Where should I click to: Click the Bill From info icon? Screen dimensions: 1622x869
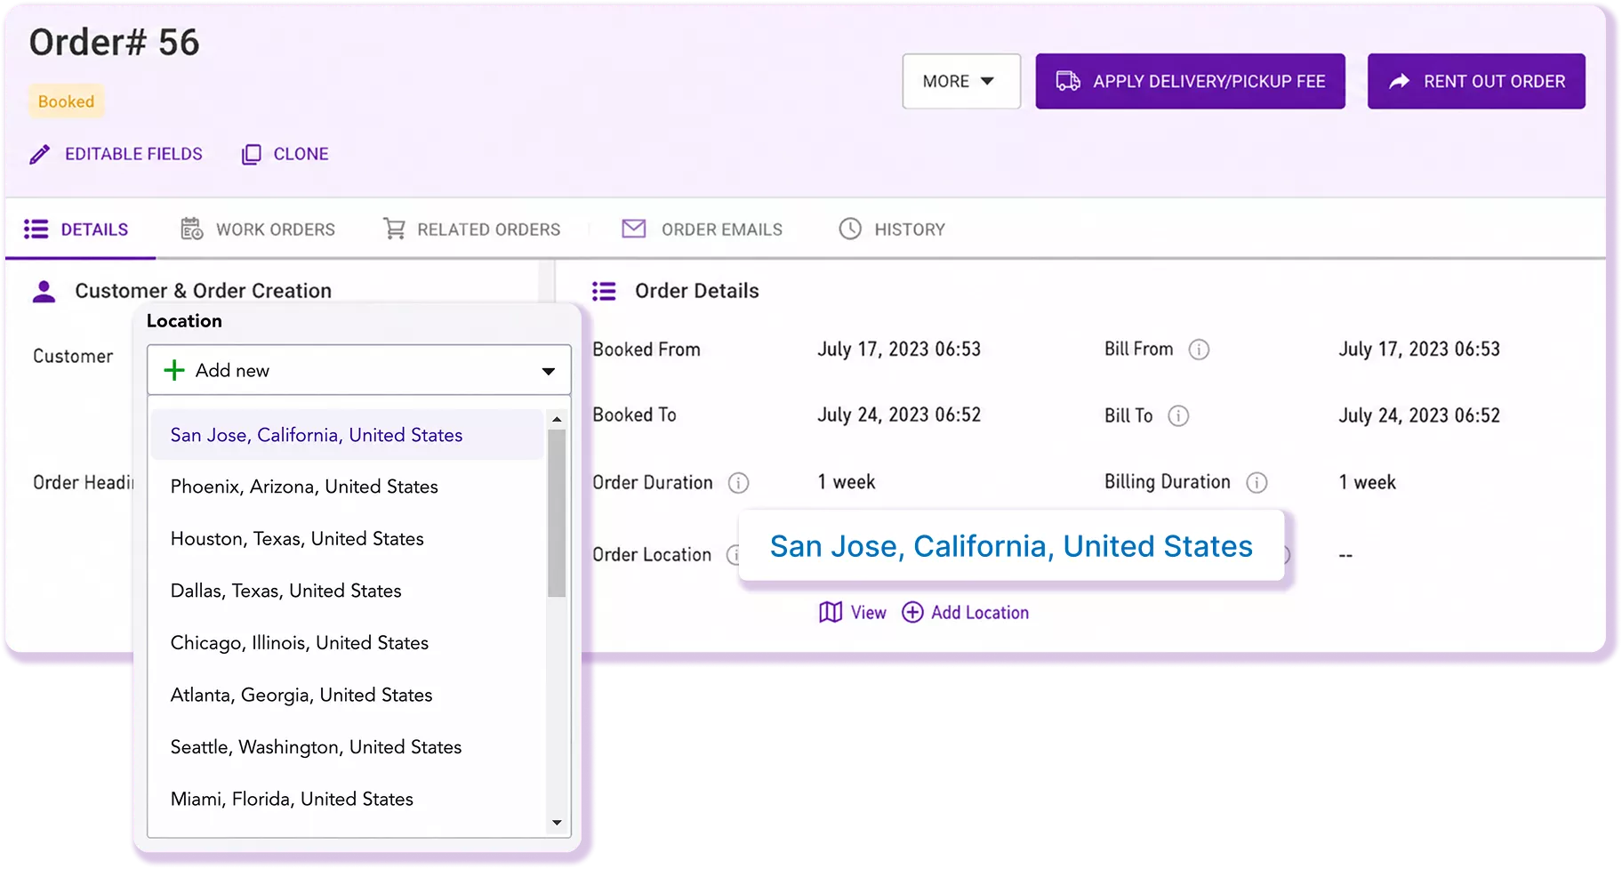(x=1199, y=350)
